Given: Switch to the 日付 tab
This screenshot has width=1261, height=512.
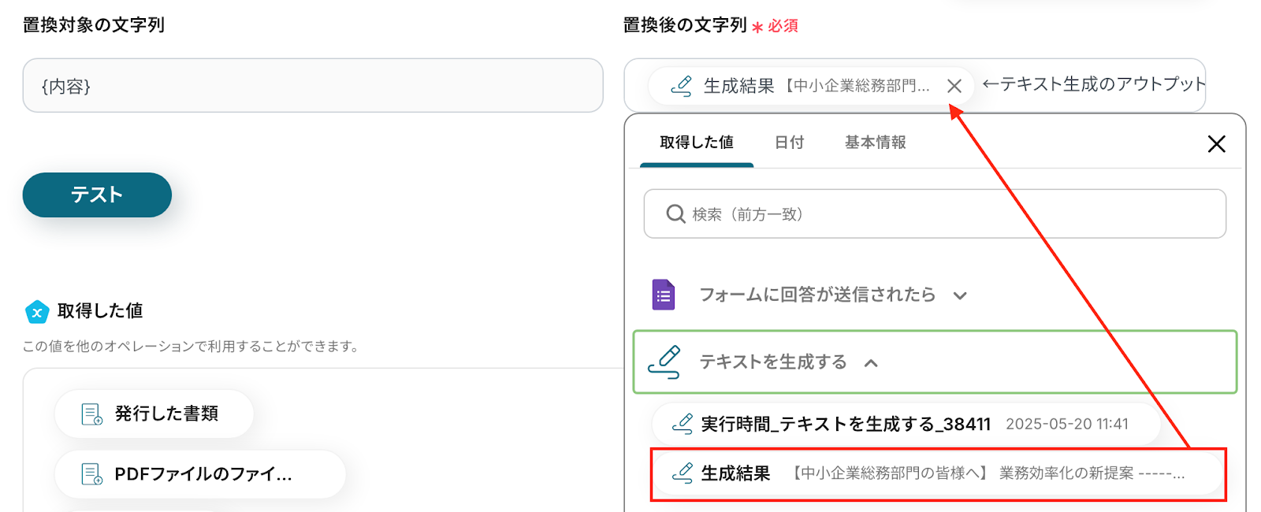Looking at the screenshot, I should point(789,143).
